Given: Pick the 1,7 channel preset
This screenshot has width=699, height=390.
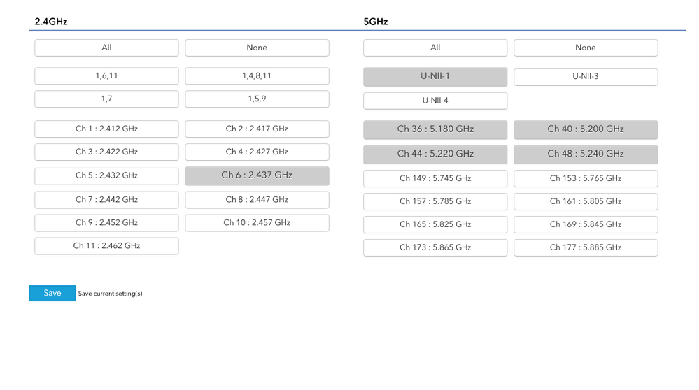Looking at the screenshot, I should tap(106, 99).
